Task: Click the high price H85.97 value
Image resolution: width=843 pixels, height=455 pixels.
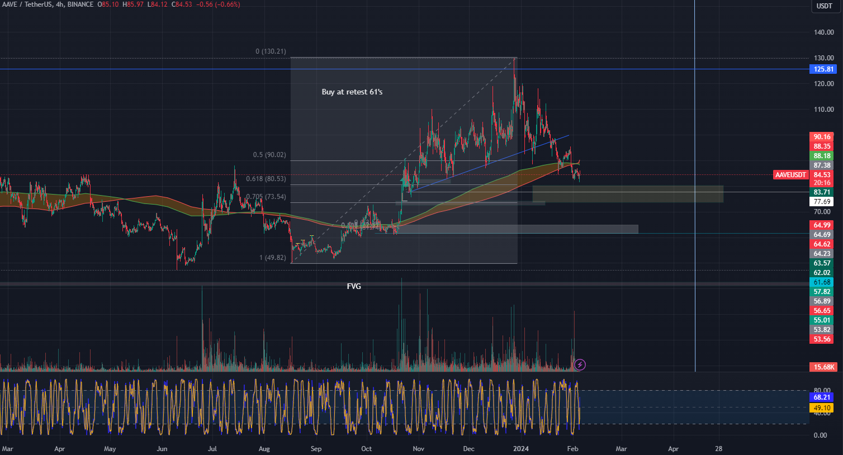Action: pyautogui.click(x=134, y=4)
